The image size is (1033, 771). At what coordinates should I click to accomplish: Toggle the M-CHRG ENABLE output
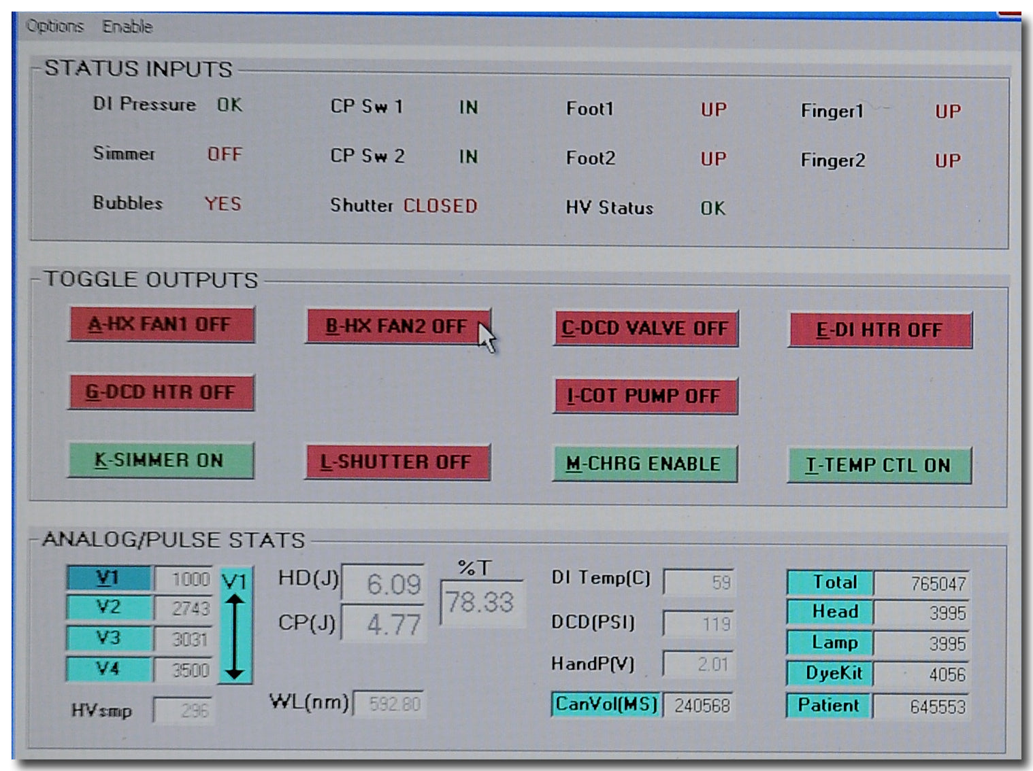(645, 464)
